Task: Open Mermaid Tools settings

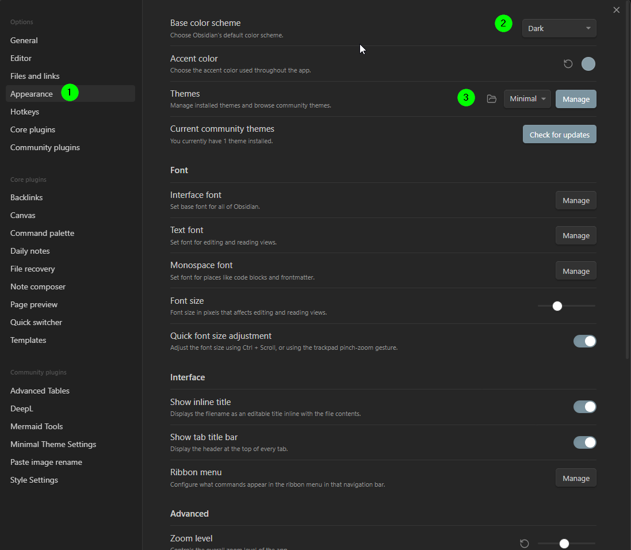Action: (70, 426)
